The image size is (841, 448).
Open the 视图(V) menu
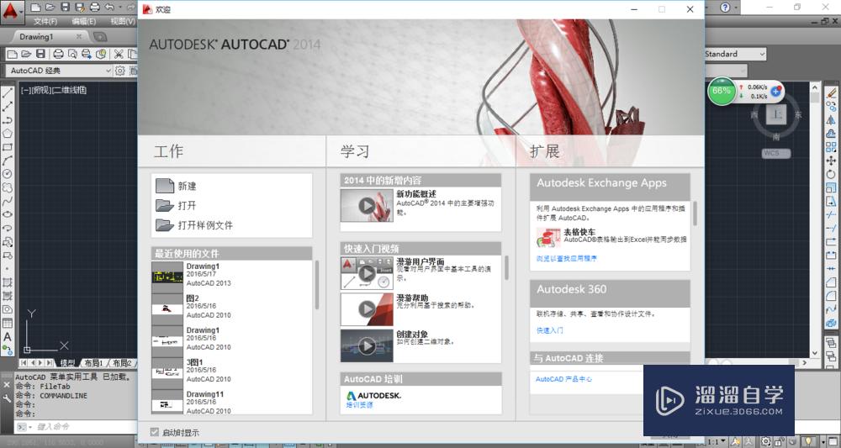(x=122, y=22)
